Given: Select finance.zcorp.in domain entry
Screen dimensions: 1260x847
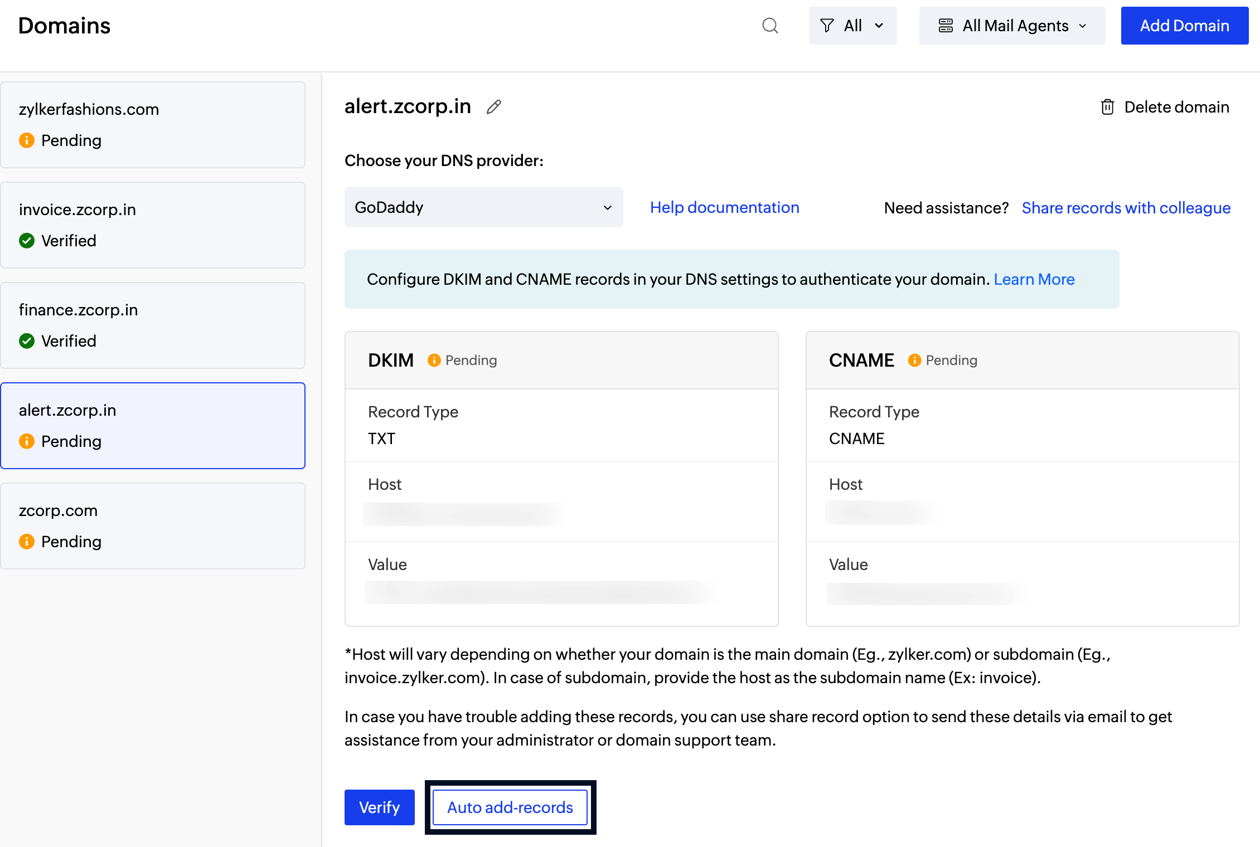Looking at the screenshot, I should tap(153, 325).
